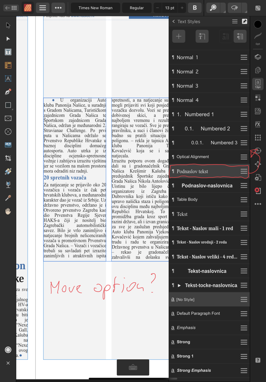Select the Crop tool
This screenshot has height=382, width=266.
(8, 158)
